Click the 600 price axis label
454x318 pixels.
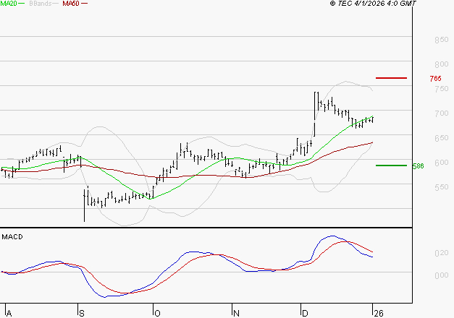[x=442, y=163]
